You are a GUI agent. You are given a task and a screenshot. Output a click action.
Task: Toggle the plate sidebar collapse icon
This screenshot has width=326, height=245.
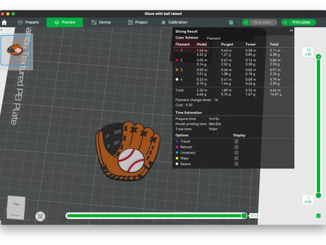[2, 30]
